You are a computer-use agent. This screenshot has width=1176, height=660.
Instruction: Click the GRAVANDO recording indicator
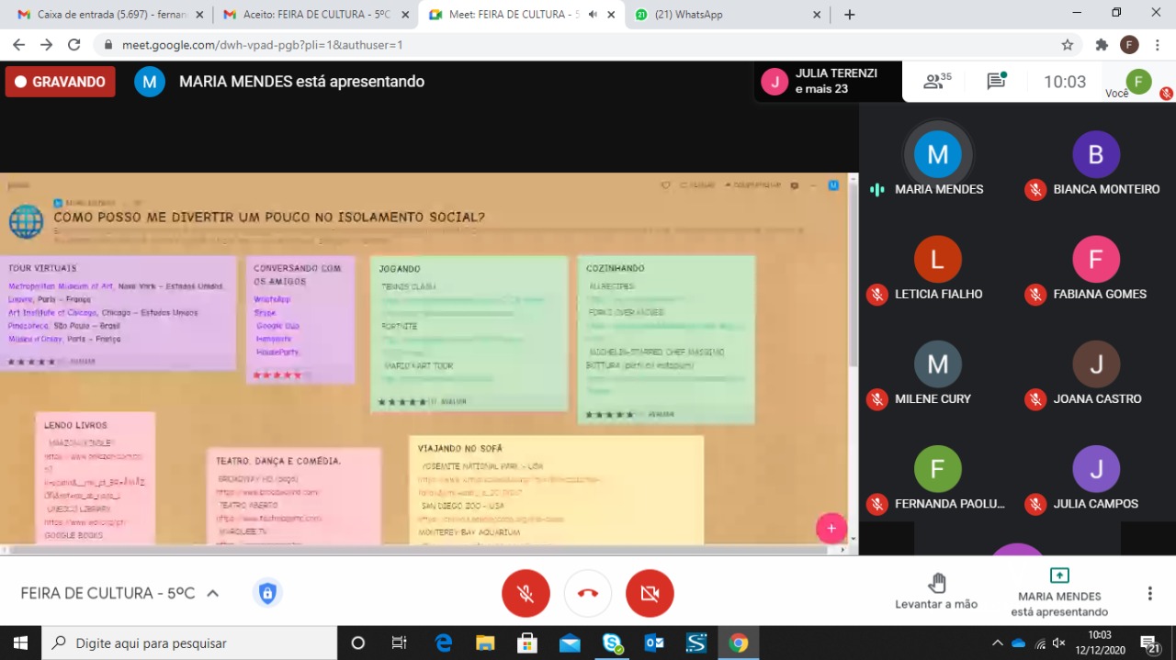61,82
